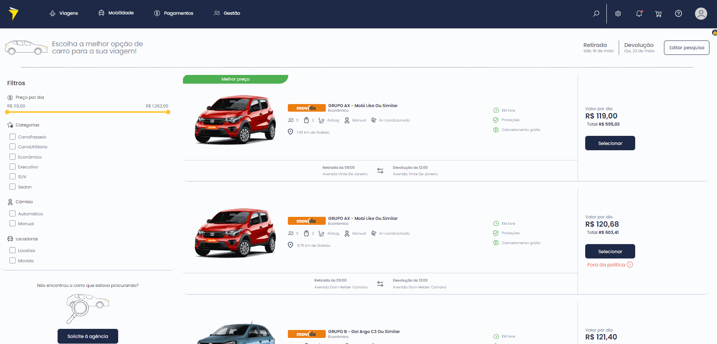
Task: Click location pin next to 1,46 km de Galeão
Action: (291, 132)
